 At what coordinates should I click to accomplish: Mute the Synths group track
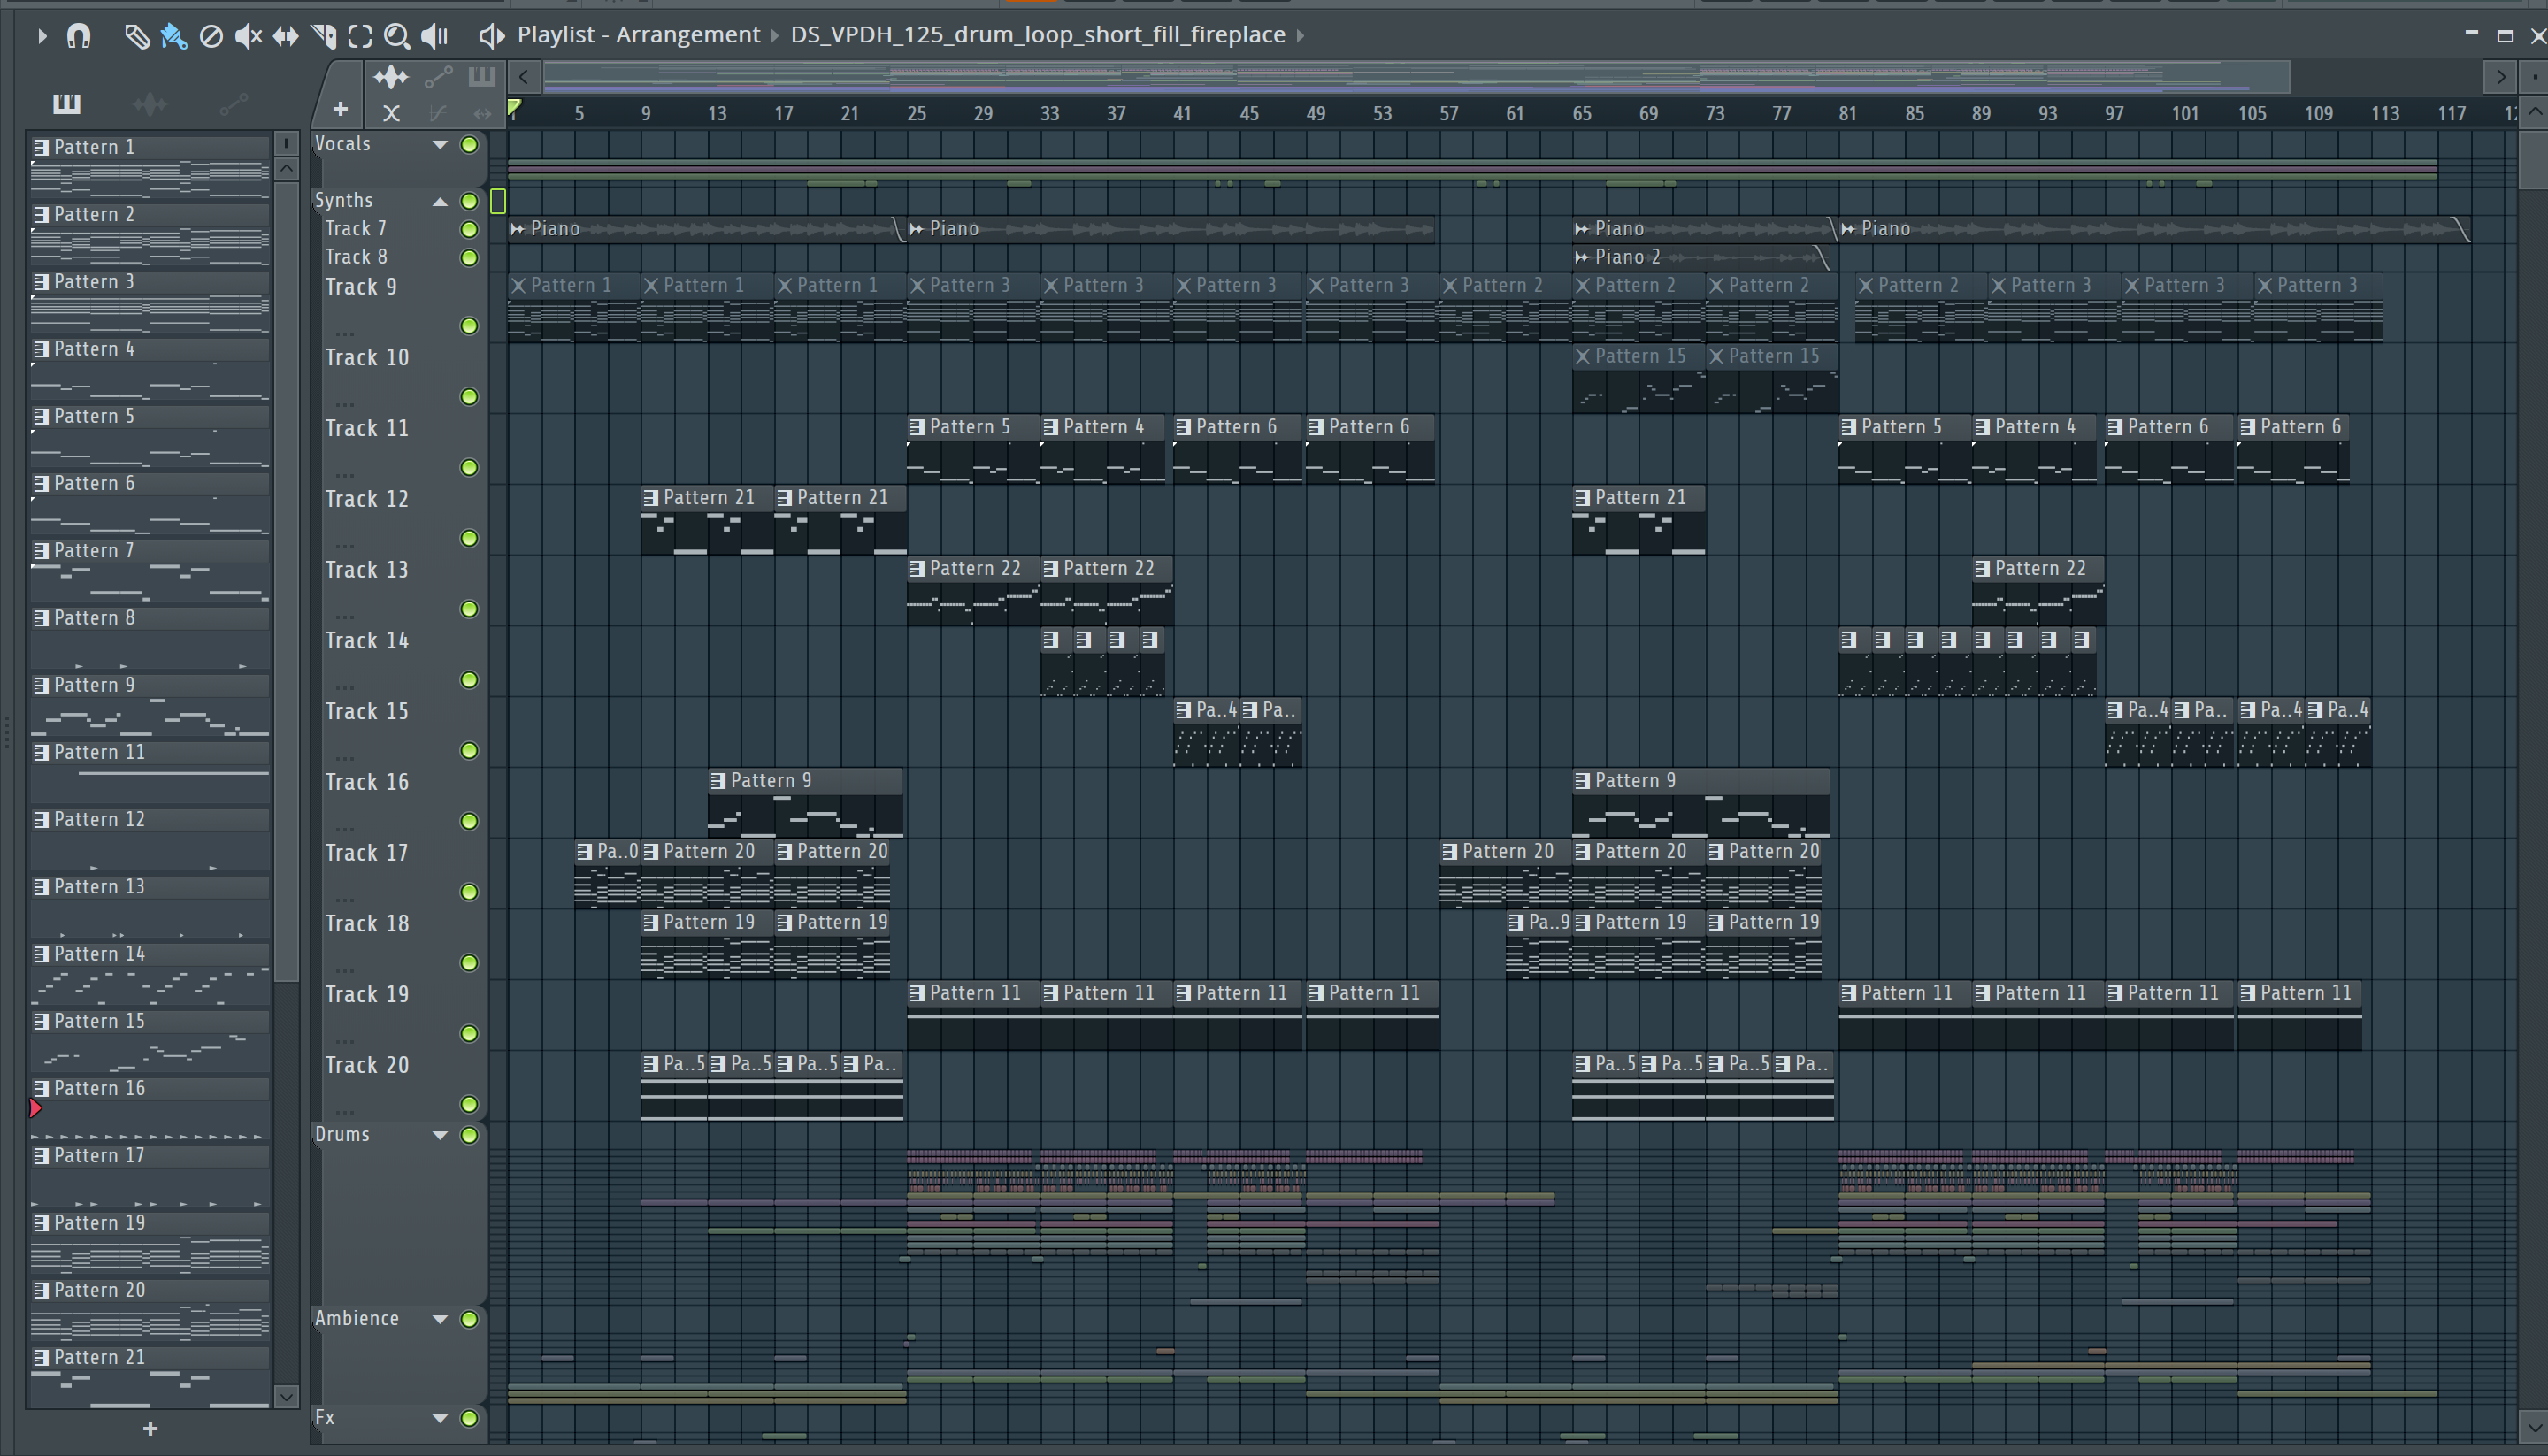(469, 201)
